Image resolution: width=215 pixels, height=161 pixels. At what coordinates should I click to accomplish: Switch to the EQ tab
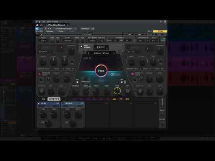(x=43, y=99)
